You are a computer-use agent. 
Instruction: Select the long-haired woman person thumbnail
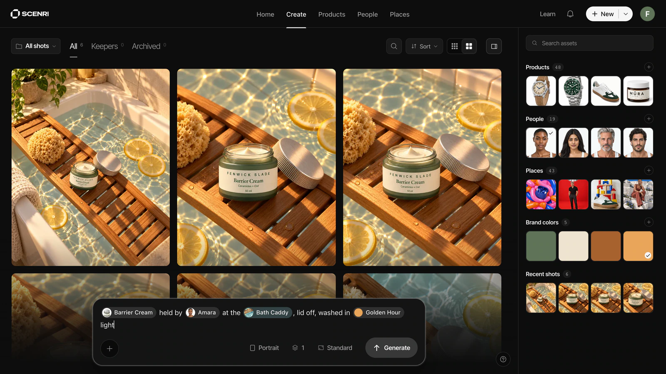pyautogui.click(x=573, y=143)
